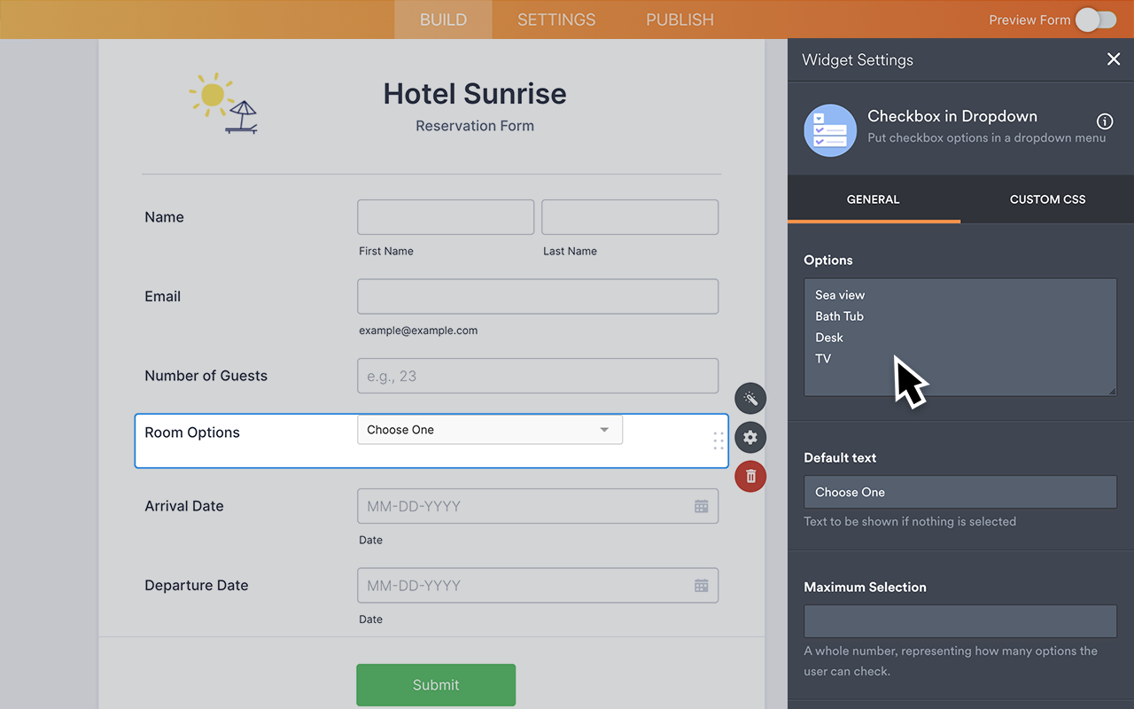Open the field properties gear icon
The width and height of the screenshot is (1134, 709).
click(750, 437)
